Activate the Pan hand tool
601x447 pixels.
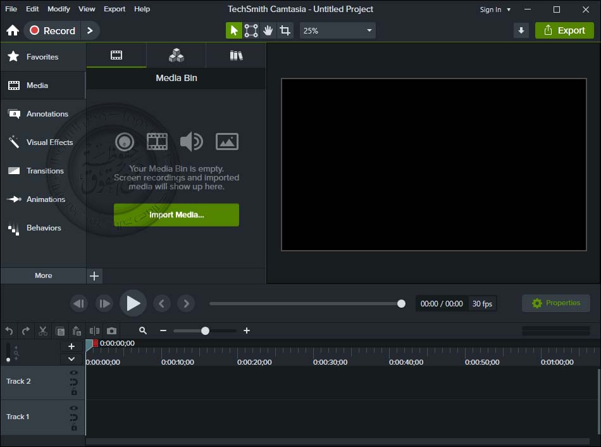[268, 30]
